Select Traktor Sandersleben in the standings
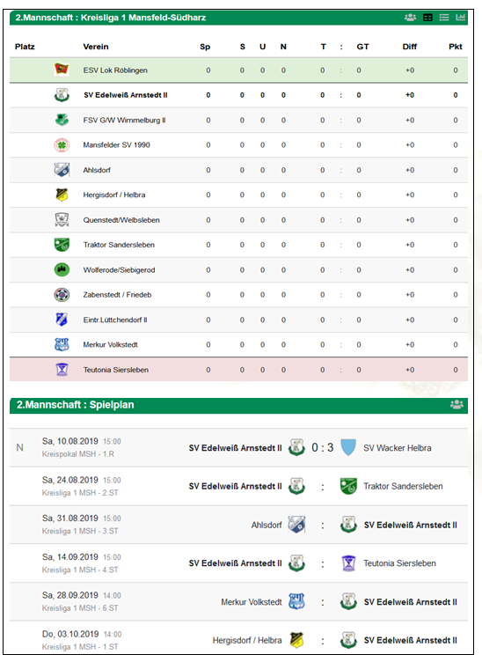This screenshot has width=482, height=662. tap(119, 245)
